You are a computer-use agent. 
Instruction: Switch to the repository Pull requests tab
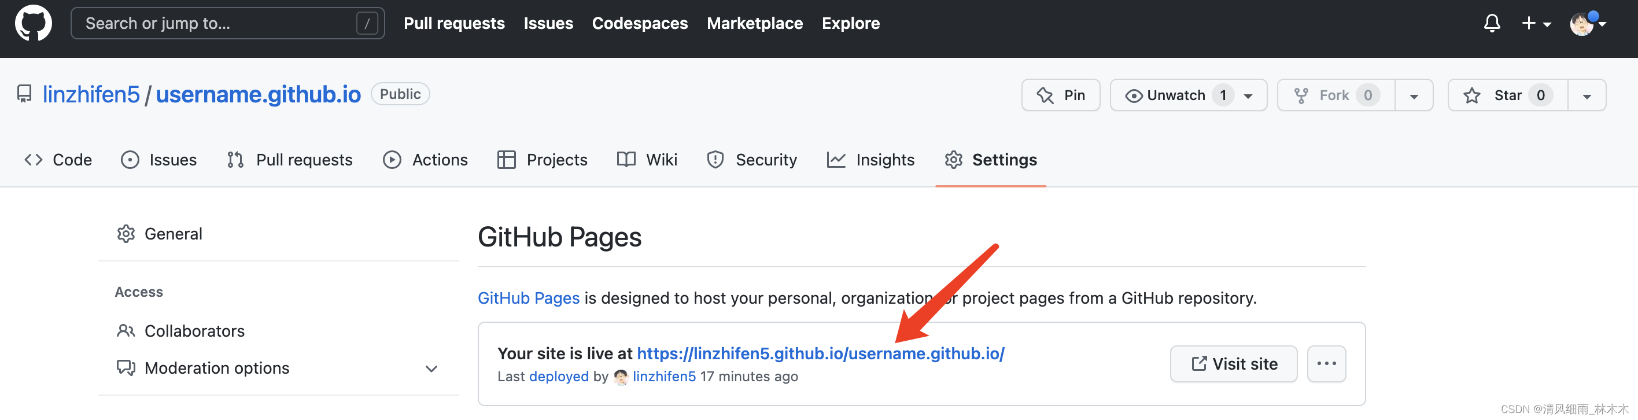click(290, 160)
